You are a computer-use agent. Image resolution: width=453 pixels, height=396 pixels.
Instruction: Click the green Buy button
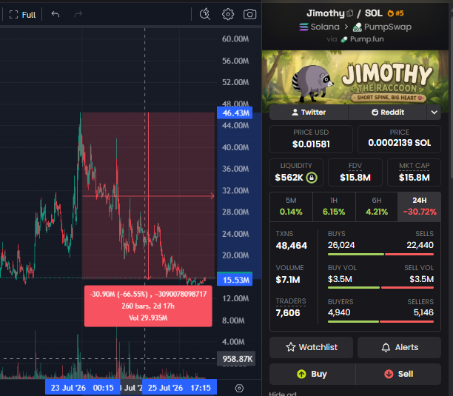(312, 374)
